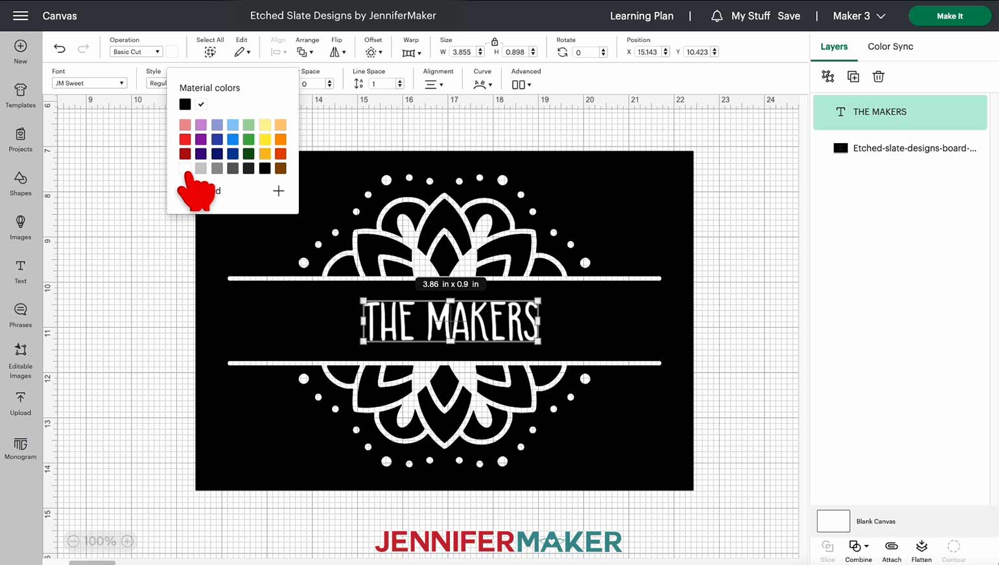
Task: Open the Projects sidebar panel
Action: tap(20, 139)
